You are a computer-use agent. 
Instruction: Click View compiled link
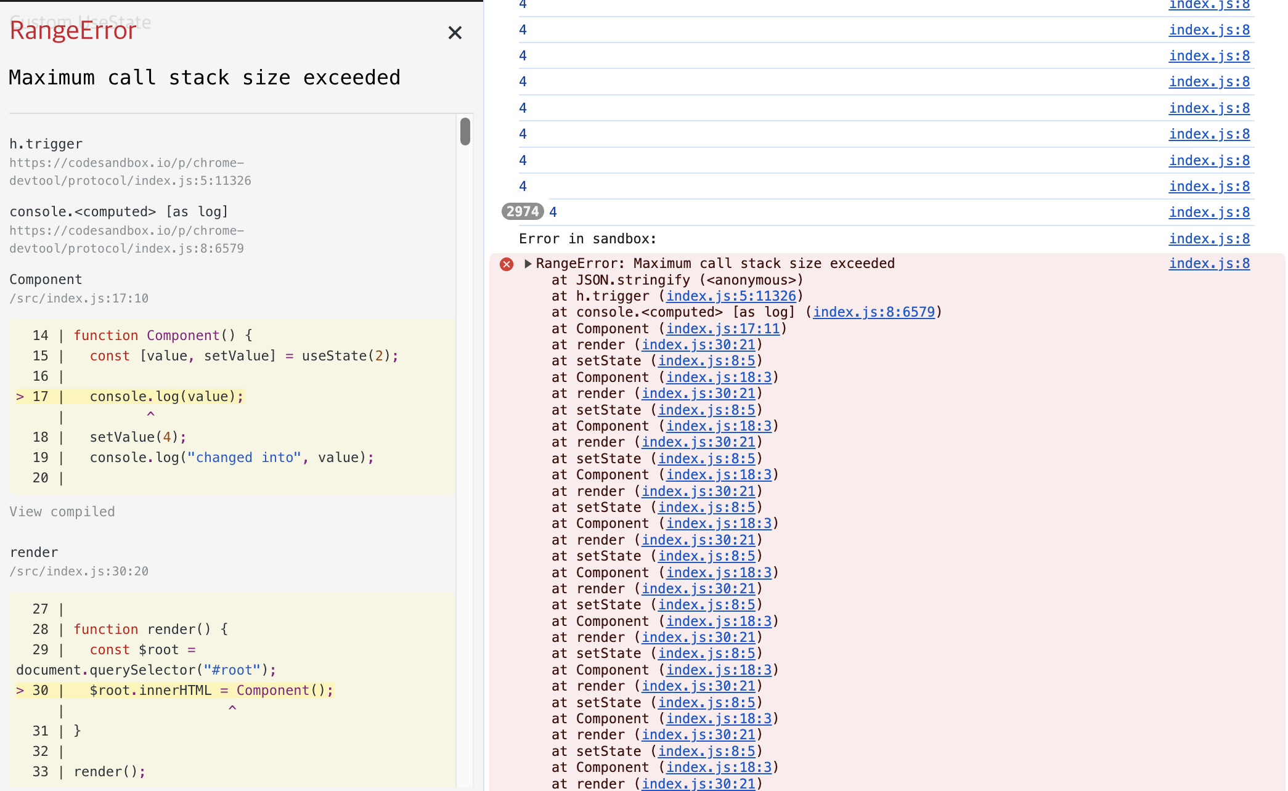62,512
